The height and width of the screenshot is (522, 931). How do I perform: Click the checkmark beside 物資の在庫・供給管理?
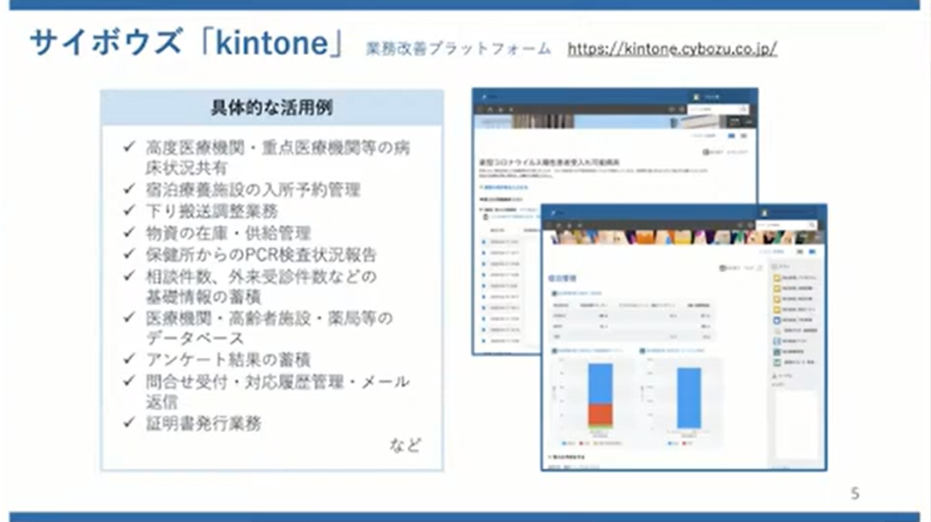(x=129, y=232)
